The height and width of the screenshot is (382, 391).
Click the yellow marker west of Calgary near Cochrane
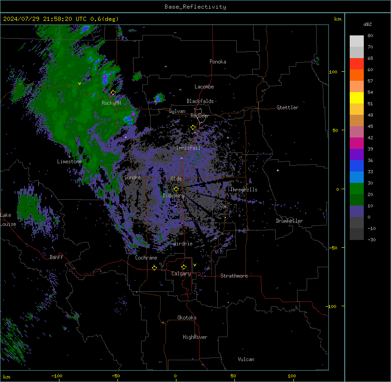click(154, 268)
